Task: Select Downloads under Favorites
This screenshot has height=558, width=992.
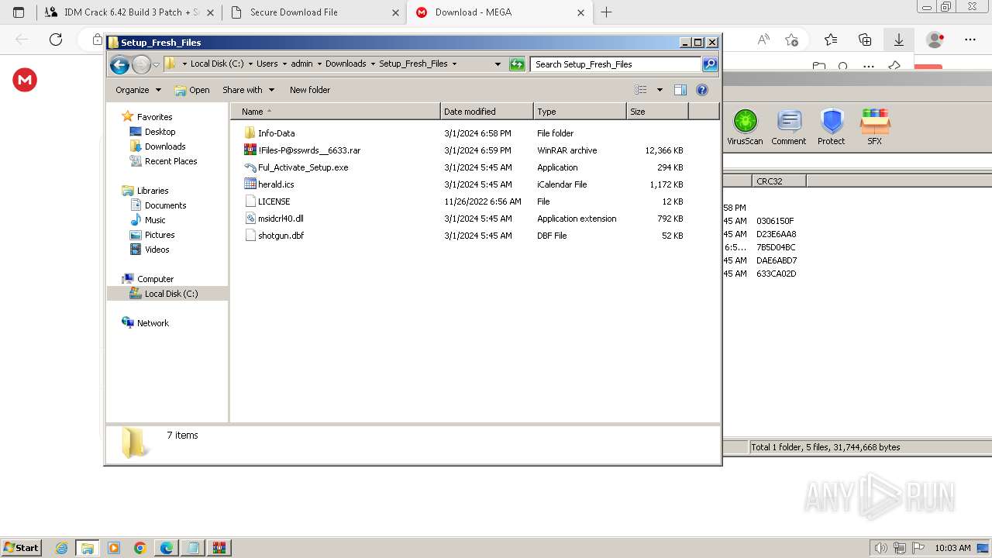Action: click(x=165, y=146)
